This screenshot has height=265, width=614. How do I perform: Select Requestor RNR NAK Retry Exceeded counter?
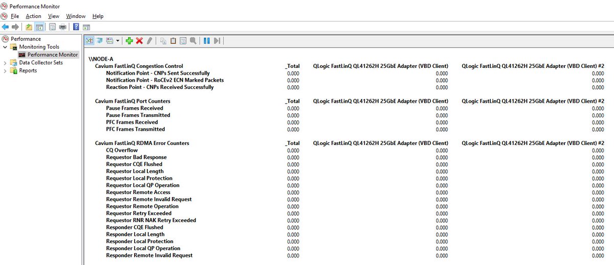coord(151,221)
